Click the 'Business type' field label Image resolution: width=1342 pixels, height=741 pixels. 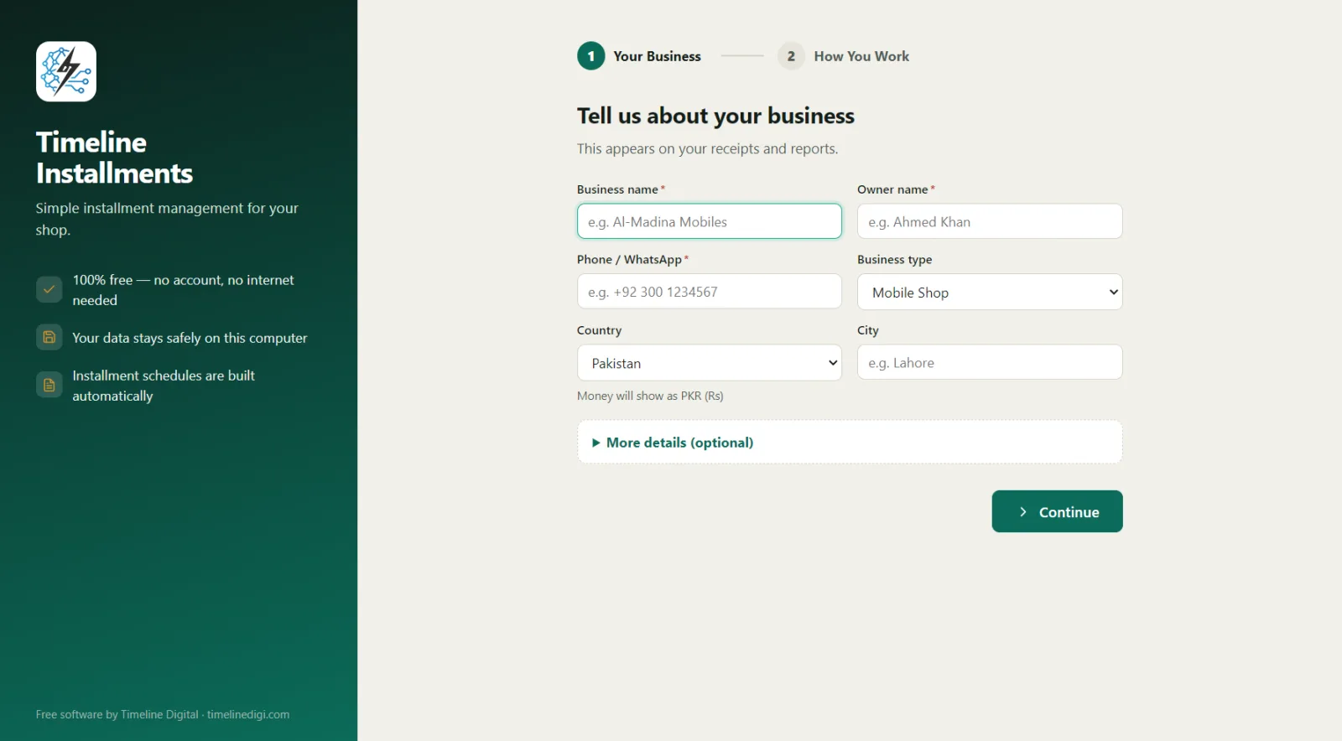894,260
